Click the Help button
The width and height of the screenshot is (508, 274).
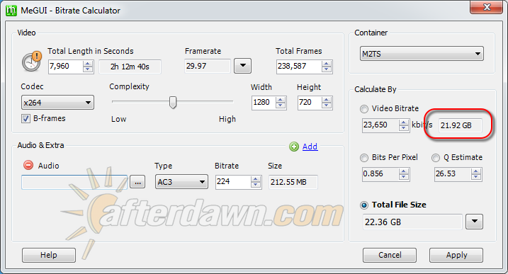pos(49,255)
